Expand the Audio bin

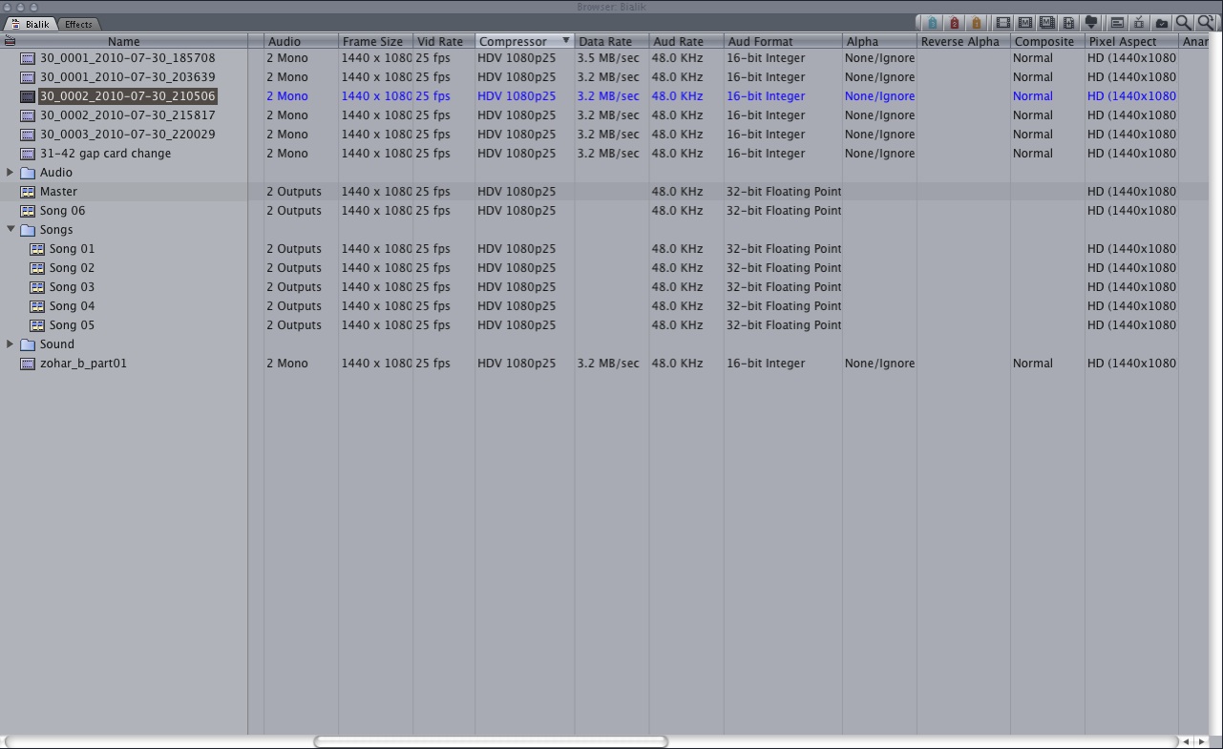pos(11,173)
